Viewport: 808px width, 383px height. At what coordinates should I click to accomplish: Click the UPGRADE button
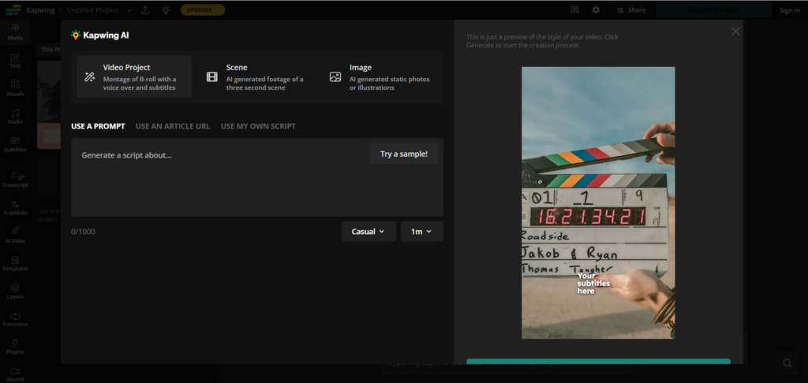click(203, 9)
